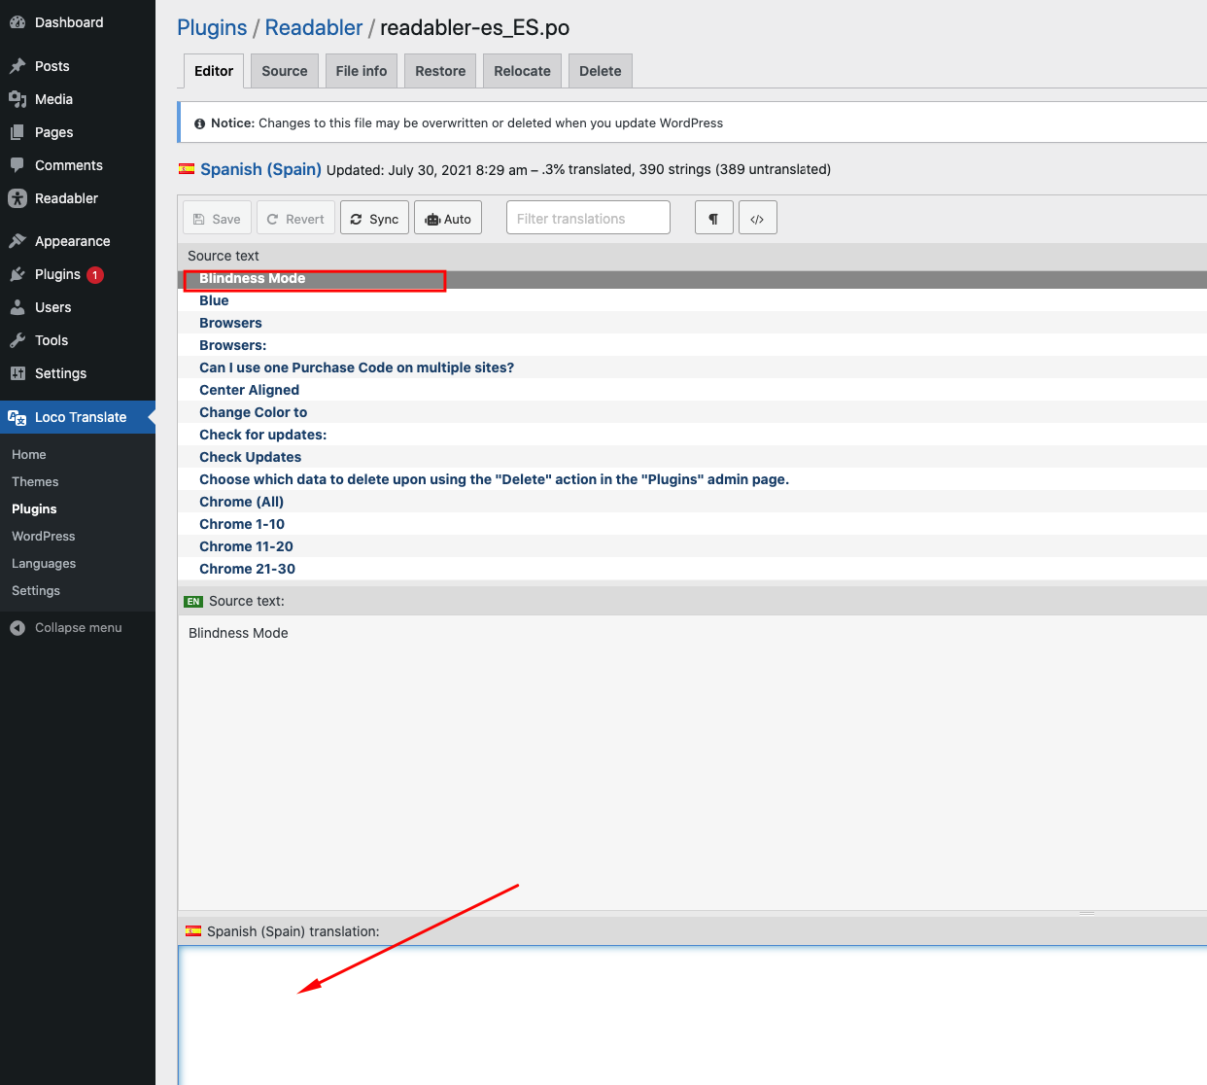Open the Appearance menu
The height and width of the screenshot is (1085, 1207).
[72, 241]
